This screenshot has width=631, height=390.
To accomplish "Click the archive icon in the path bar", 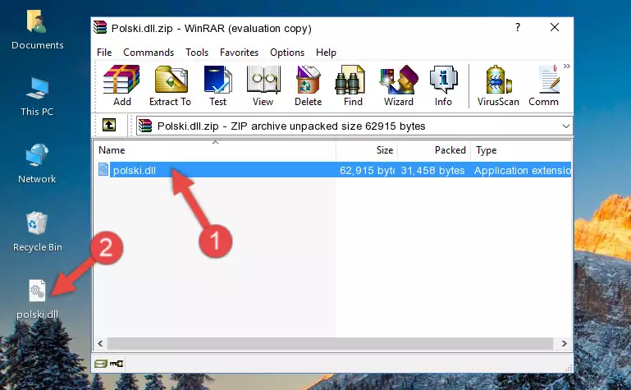I will (145, 126).
